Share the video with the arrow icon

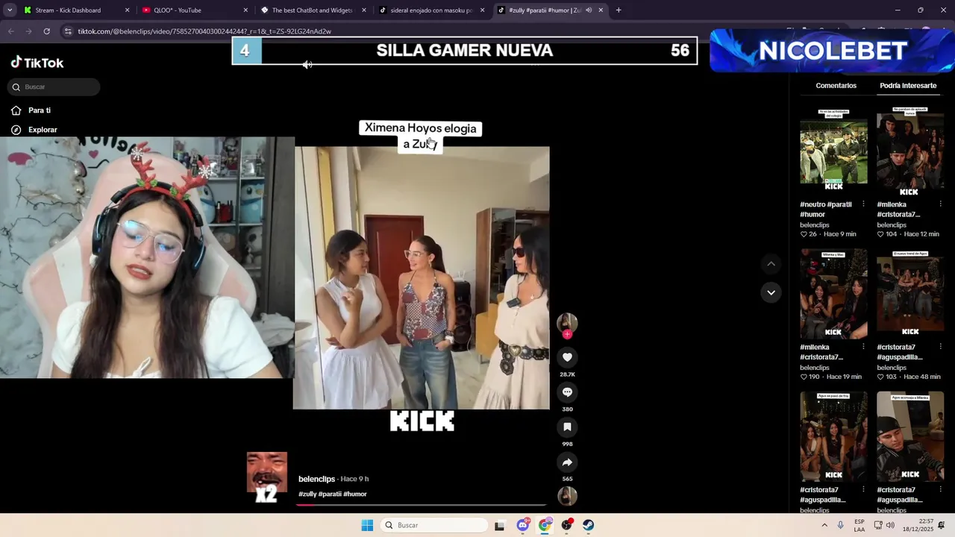point(567,462)
